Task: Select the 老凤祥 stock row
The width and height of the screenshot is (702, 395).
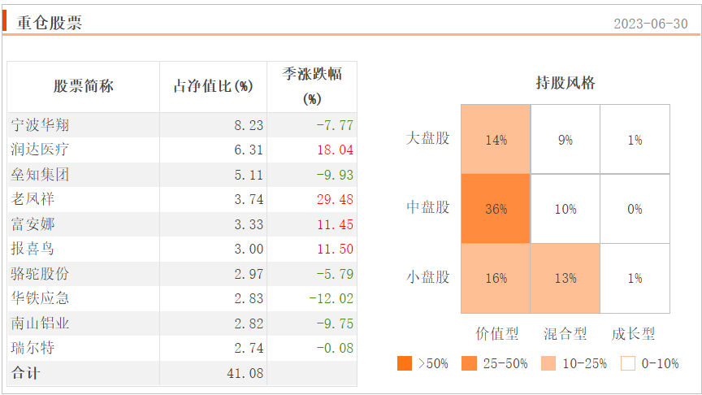Action: click(x=182, y=199)
